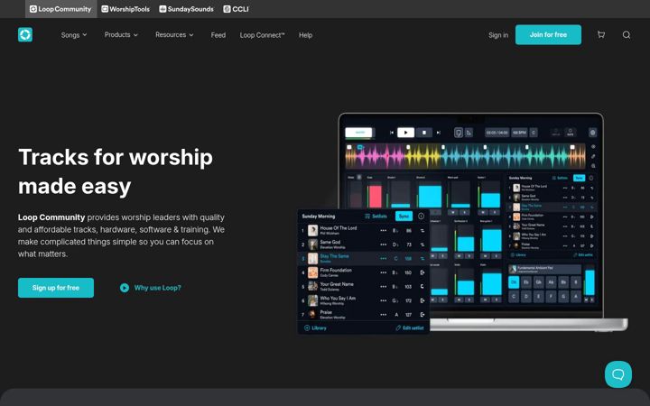Select the Who You Say I Am title
This screenshot has width=650, height=406.
(x=338, y=299)
